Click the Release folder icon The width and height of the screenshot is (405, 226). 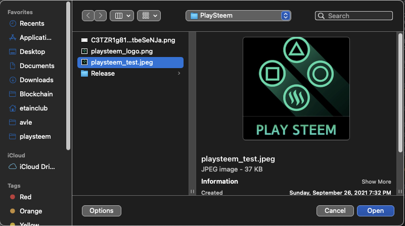point(84,74)
